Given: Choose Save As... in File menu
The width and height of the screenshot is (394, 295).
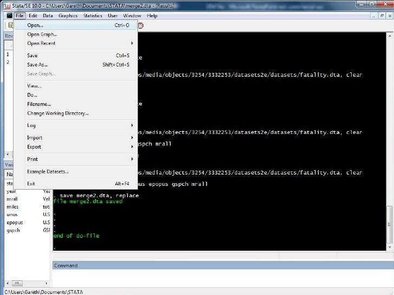Looking at the screenshot, I should click(x=37, y=65).
